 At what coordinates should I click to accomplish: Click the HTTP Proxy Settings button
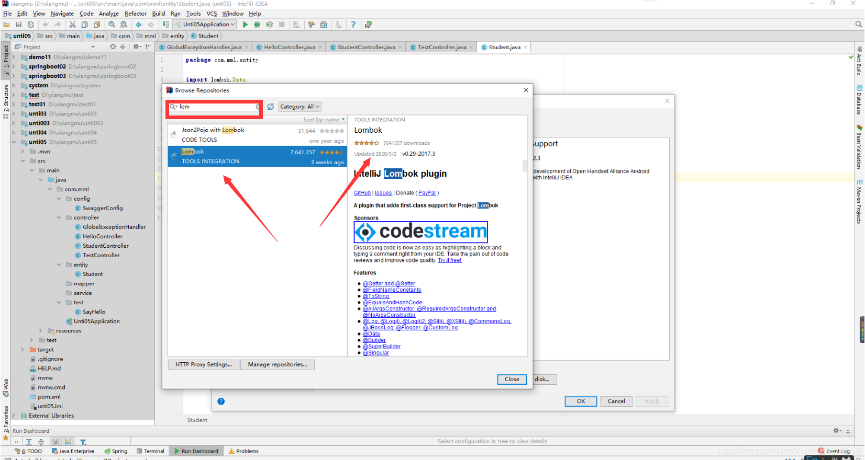(204, 364)
